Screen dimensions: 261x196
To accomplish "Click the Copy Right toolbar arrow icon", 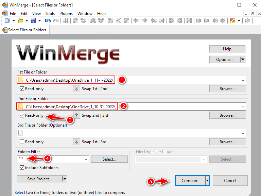I will click(136, 21).
